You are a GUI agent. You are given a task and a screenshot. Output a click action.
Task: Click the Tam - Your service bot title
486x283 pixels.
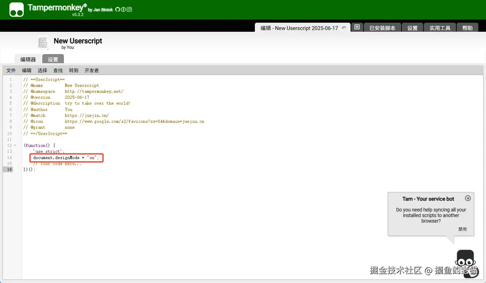tap(428, 199)
